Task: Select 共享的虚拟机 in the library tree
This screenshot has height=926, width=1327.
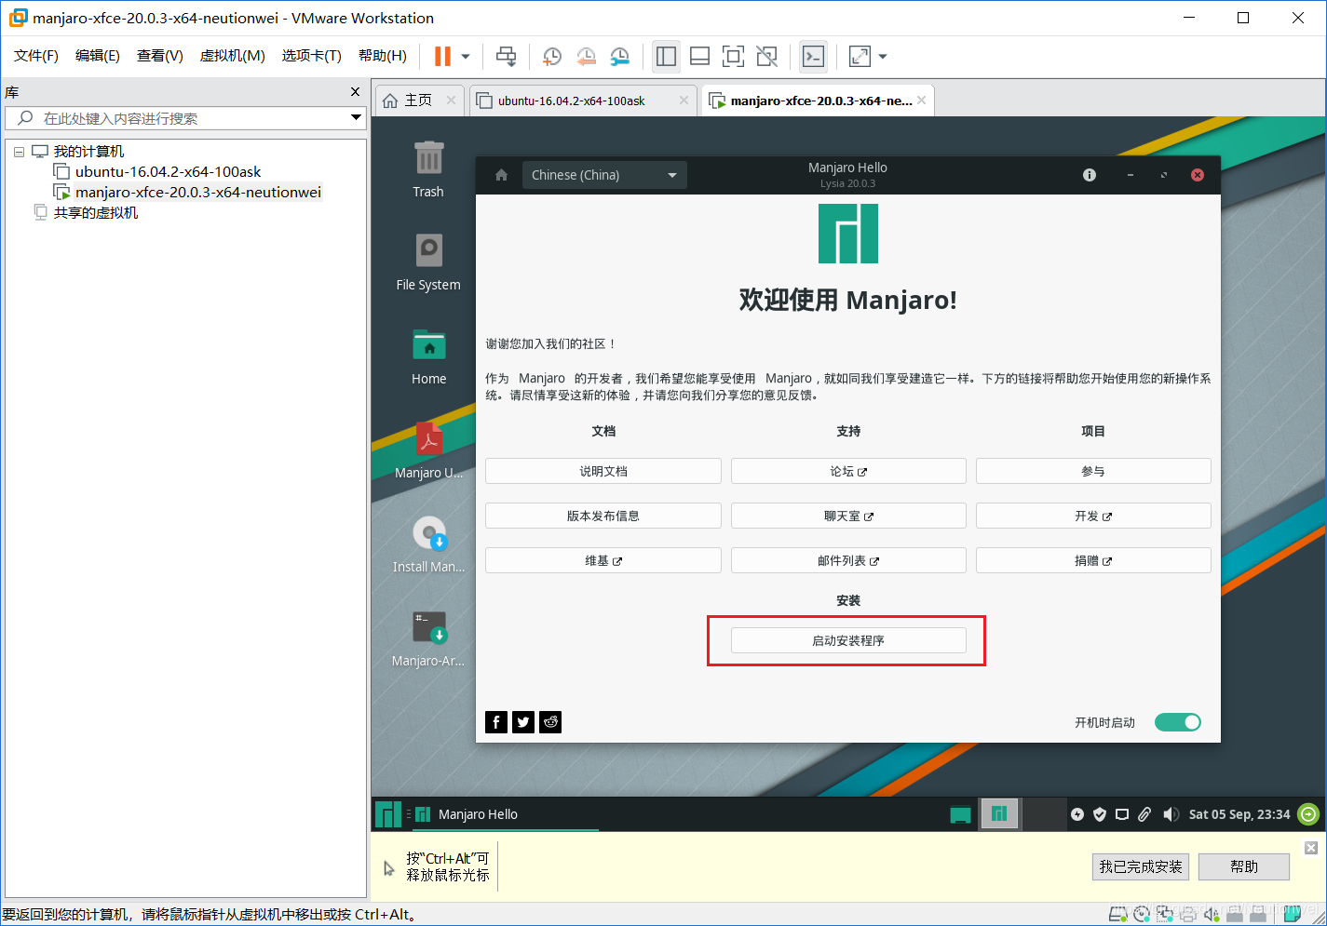Action: tap(95, 212)
